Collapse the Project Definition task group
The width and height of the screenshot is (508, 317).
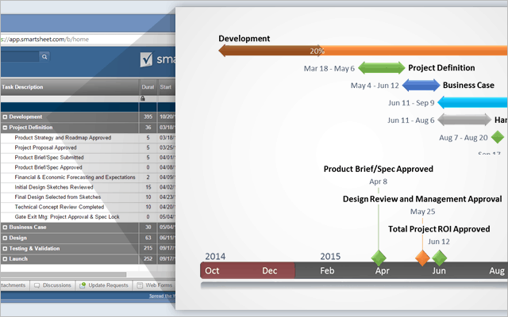5,127
